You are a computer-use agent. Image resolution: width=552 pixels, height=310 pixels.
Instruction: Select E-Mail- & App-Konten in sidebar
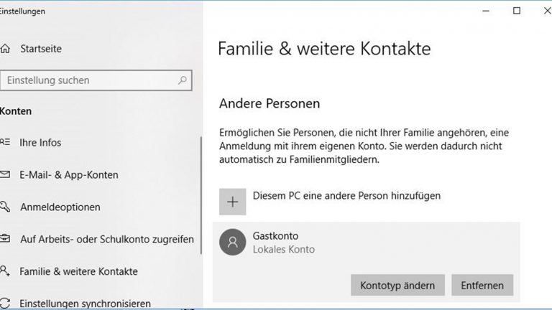pos(69,174)
